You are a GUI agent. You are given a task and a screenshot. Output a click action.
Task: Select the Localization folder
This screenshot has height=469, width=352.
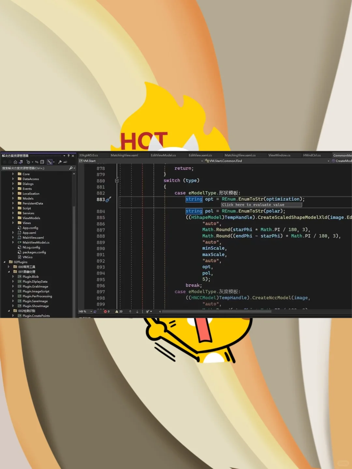pyautogui.click(x=31, y=193)
